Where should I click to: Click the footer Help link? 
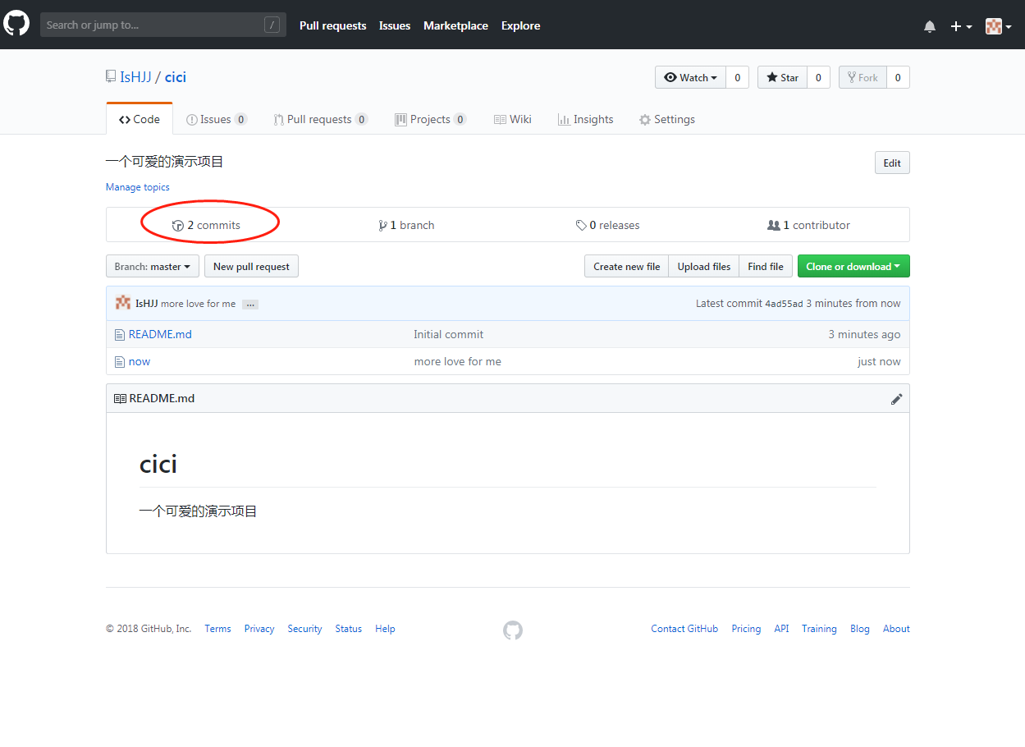pos(385,629)
